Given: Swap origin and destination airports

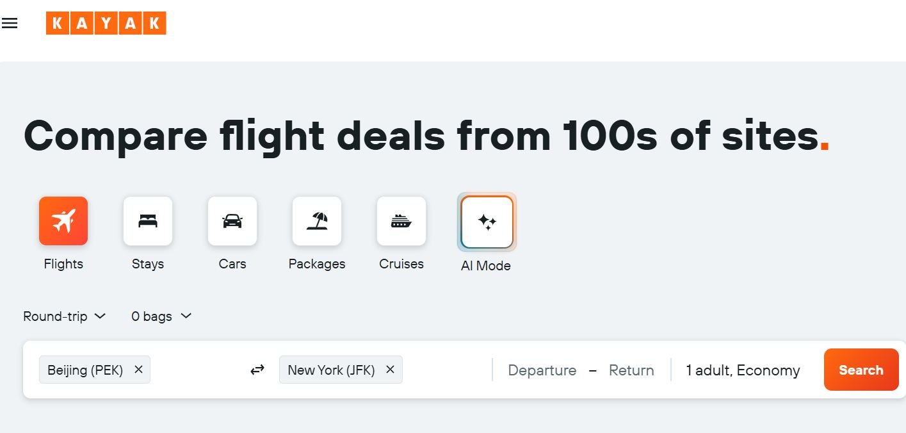Looking at the screenshot, I should (x=257, y=370).
